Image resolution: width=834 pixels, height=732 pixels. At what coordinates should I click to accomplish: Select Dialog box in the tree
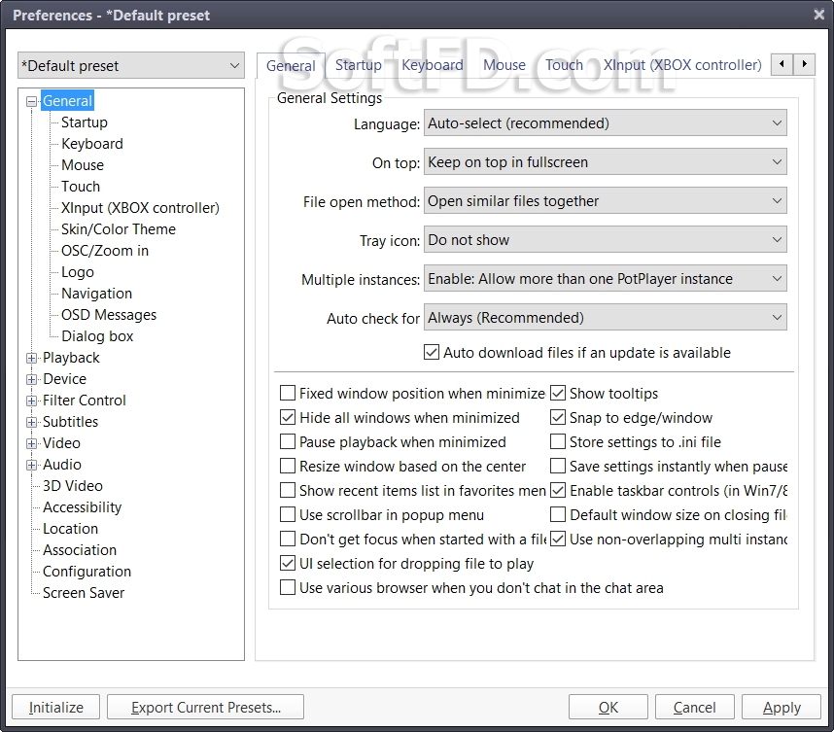[97, 336]
